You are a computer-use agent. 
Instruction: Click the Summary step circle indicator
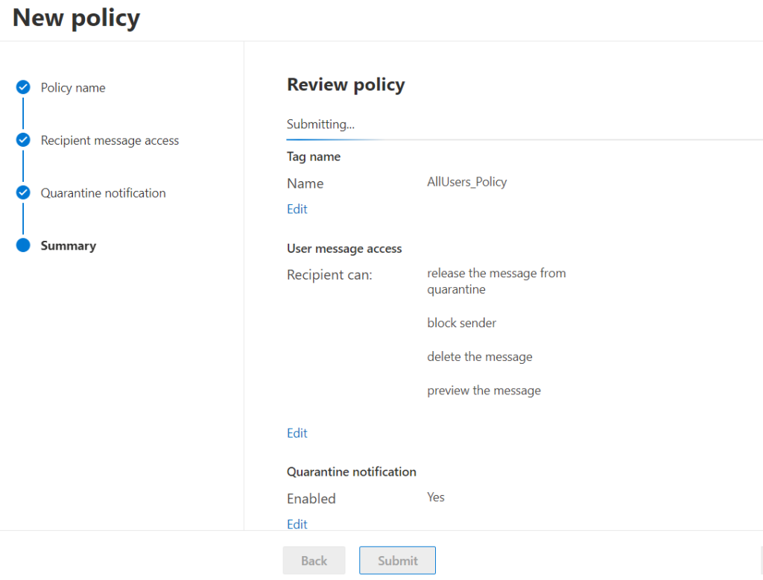(23, 245)
